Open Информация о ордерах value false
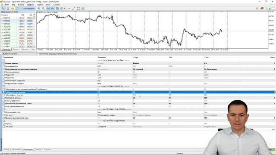The image size is (276, 155). point(99,84)
